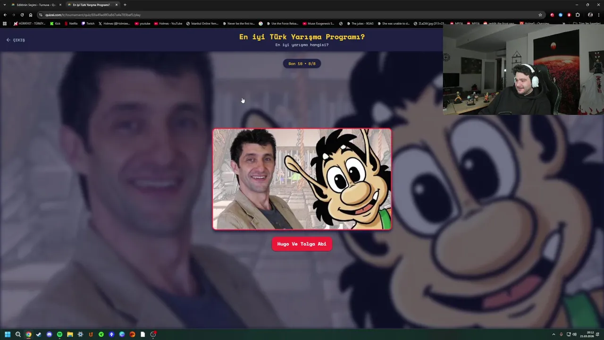The image size is (604, 340).
Task: Choose the Hugo Ve Tolga Abi button
Action: pos(302,244)
